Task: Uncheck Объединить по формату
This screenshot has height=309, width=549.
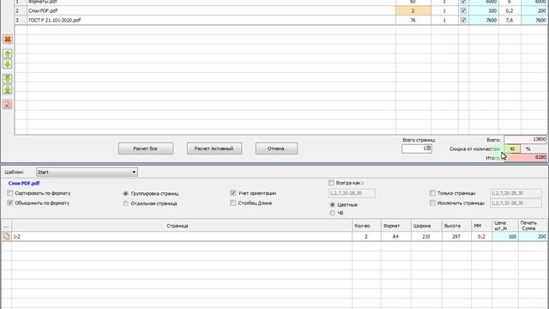Action: click(x=10, y=203)
